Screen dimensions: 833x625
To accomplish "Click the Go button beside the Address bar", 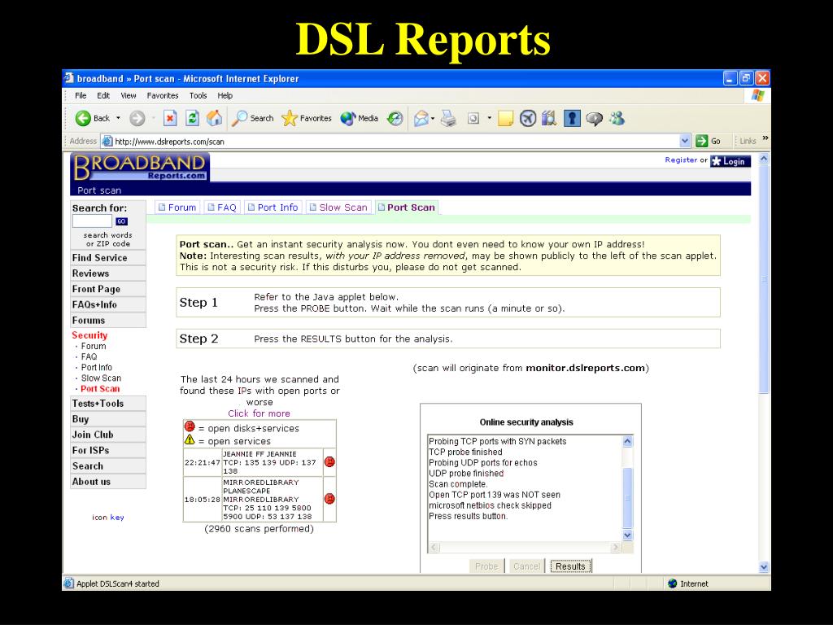I will tap(709, 141).
